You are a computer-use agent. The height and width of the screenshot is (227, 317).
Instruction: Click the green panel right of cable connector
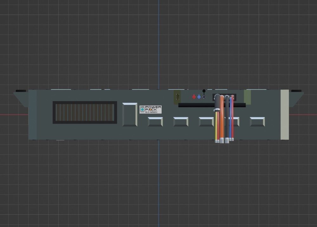247,97
